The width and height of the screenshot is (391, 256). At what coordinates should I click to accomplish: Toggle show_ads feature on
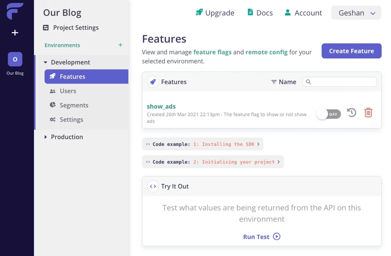tap(329, 114)
